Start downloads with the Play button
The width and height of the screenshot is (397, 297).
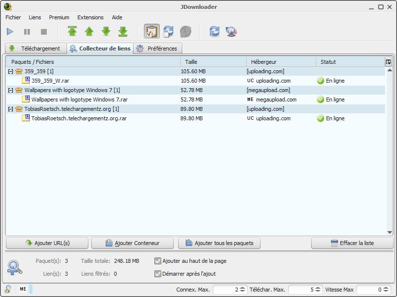pyautogui.click(x=10, y=32)
